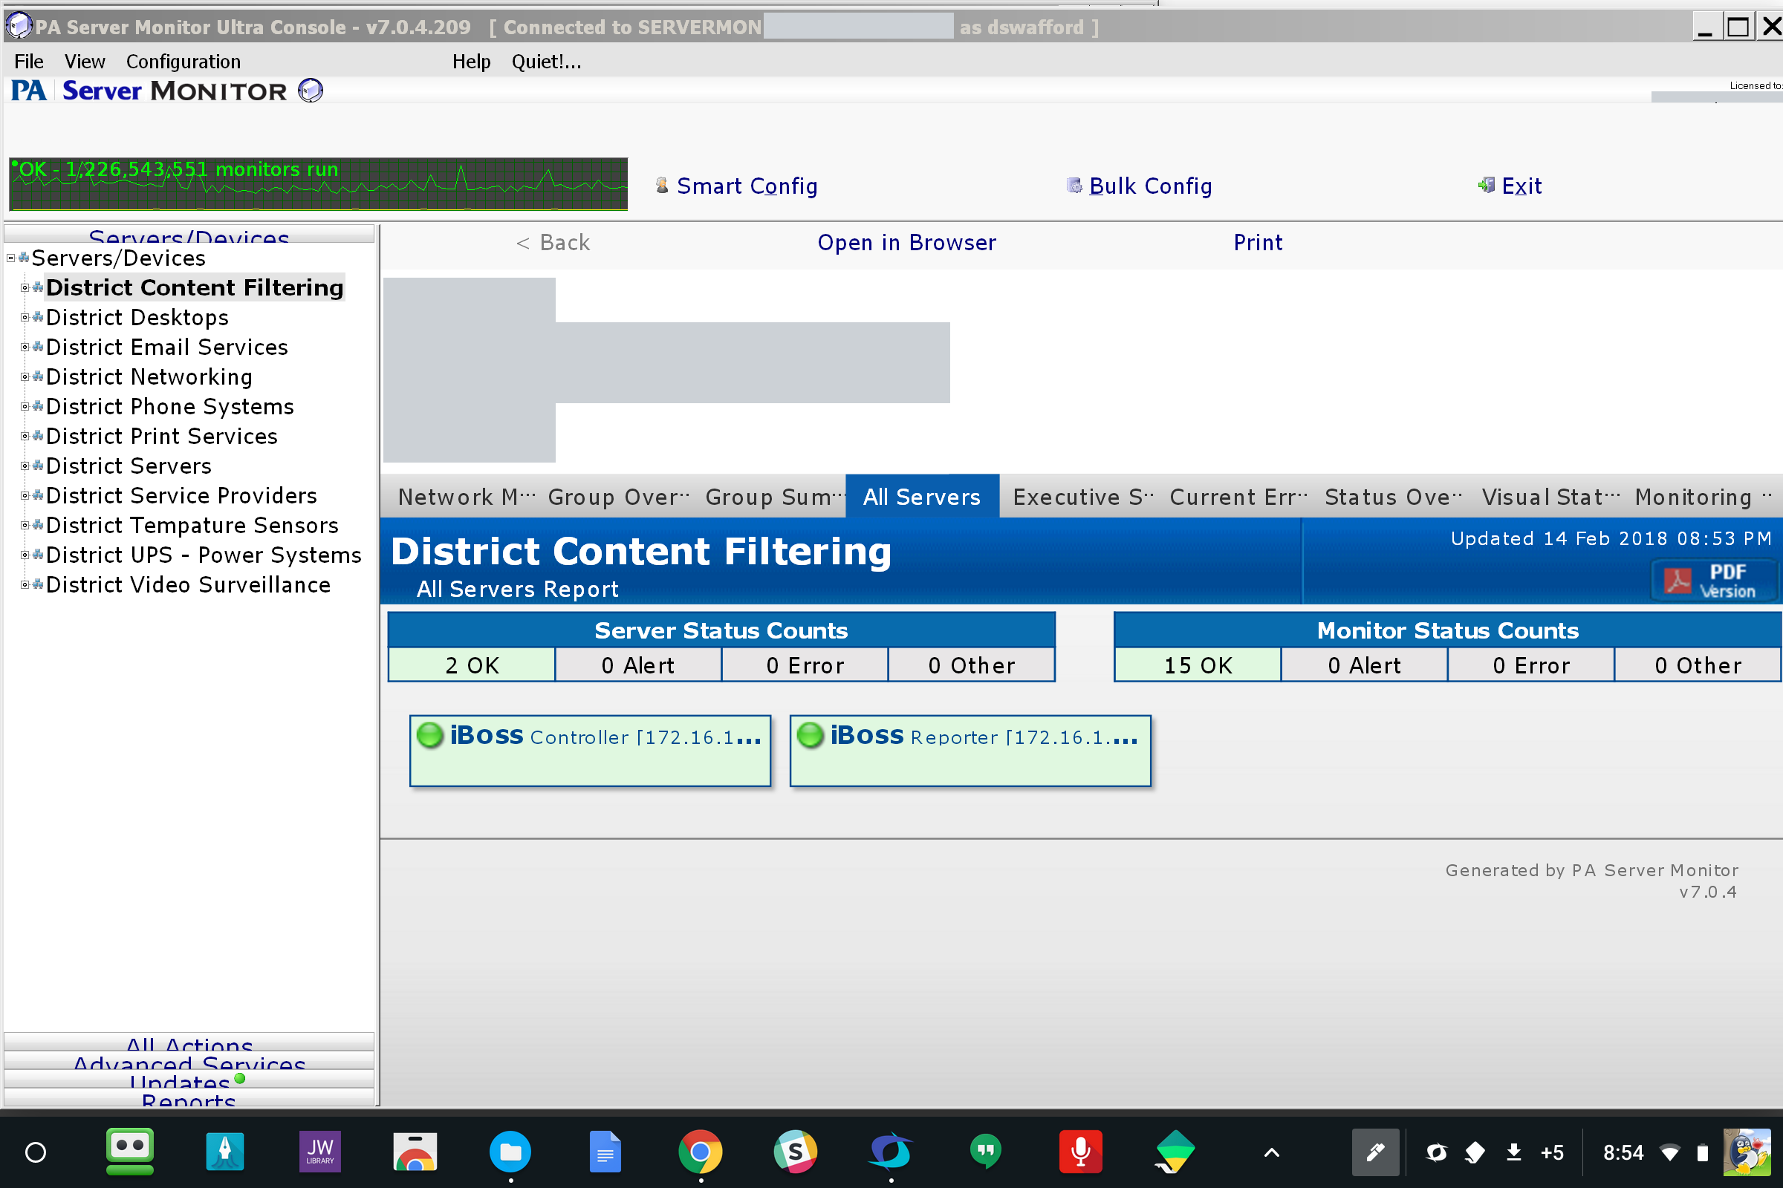Open the blue swirl app in the taskbar
1783x1188 pixels.
(890, 1152)
